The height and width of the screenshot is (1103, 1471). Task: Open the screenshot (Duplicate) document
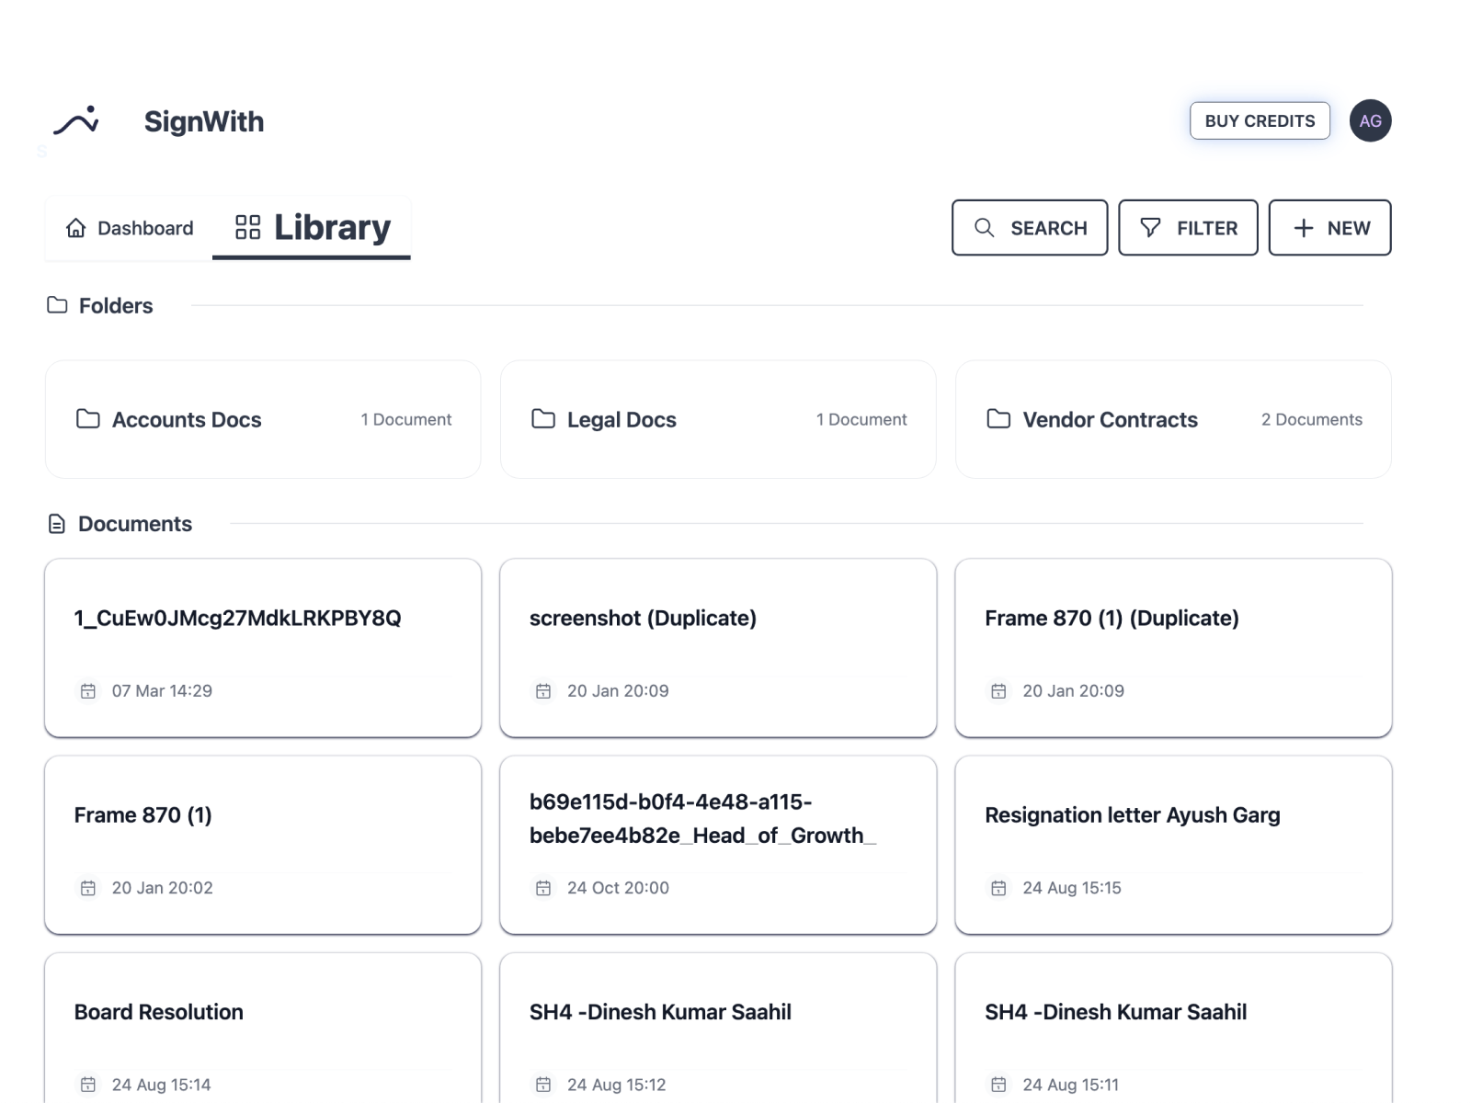[x=717, y=647]
